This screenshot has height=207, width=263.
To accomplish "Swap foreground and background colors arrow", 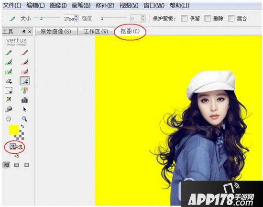I will (22, 126).
